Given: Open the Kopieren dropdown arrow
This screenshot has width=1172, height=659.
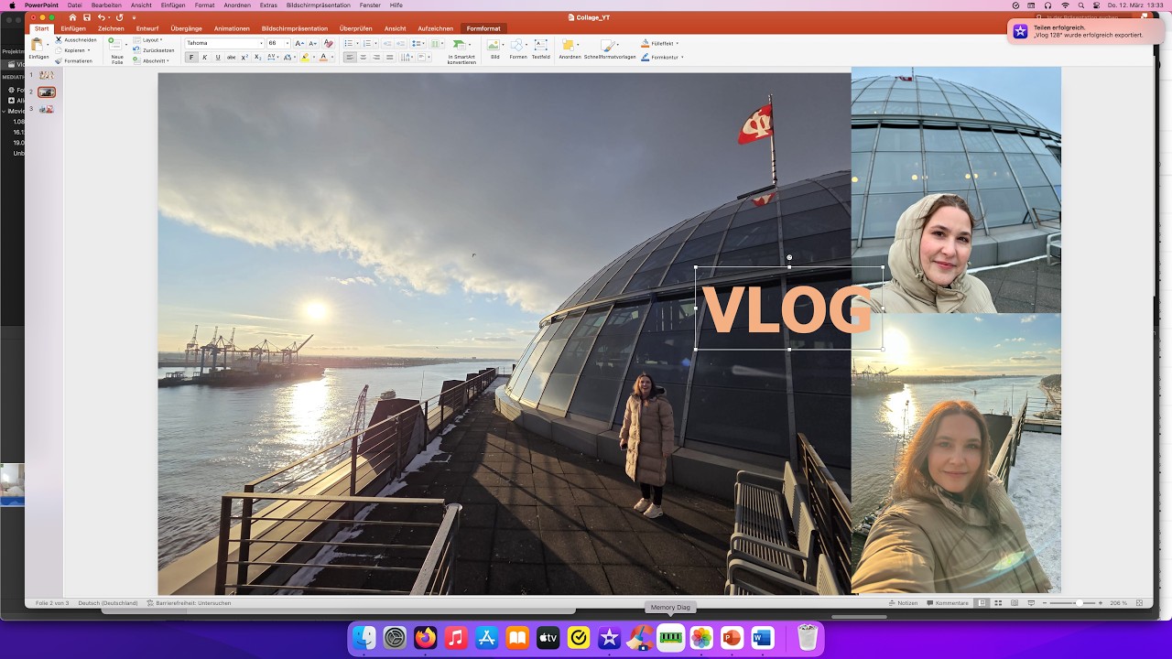Looking at the screenshot, I should 89,50.
